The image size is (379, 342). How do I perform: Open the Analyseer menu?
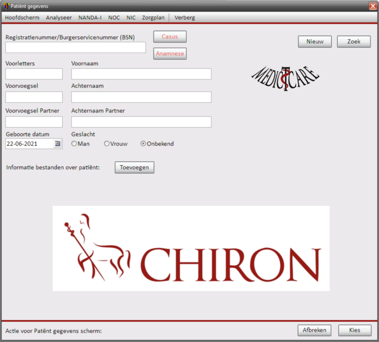[59, 18]
